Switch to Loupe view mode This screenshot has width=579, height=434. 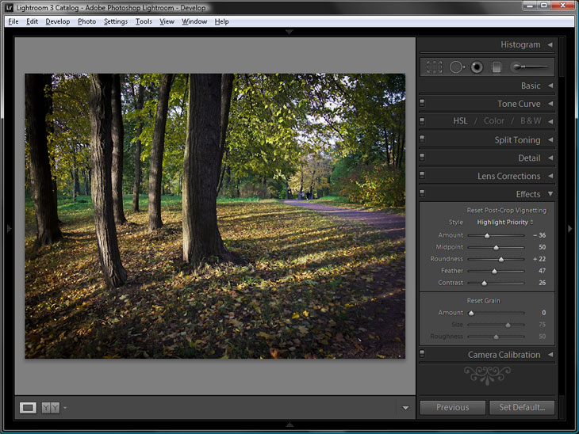28,408
